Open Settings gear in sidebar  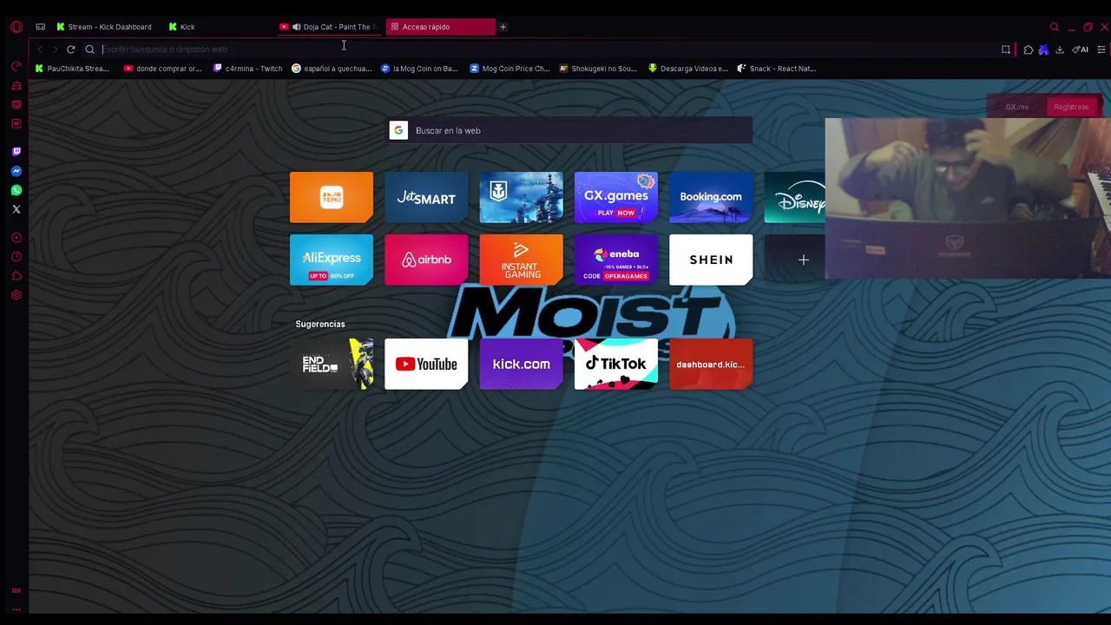pyautogui.click(x=16, y=295)
